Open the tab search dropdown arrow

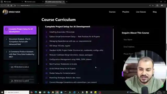(2, 2)
